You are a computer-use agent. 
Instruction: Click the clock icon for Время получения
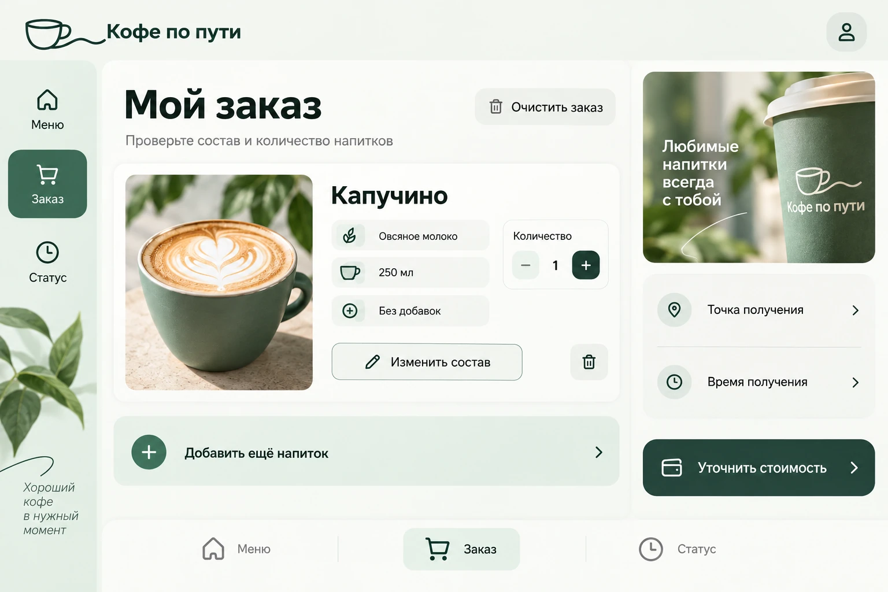[674, 382]
